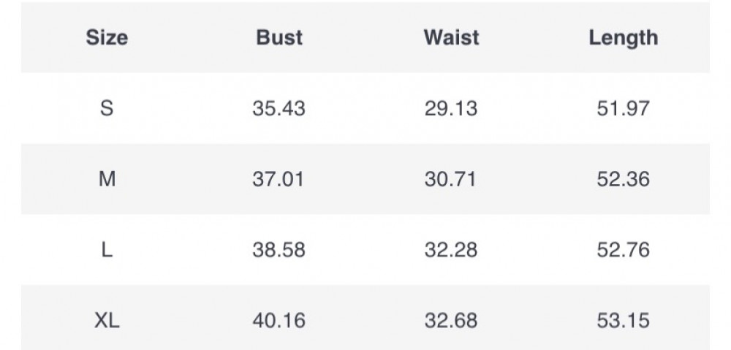Click waist value 29.13 for size S
Screen dimensions: 731x350
[451, 109]
